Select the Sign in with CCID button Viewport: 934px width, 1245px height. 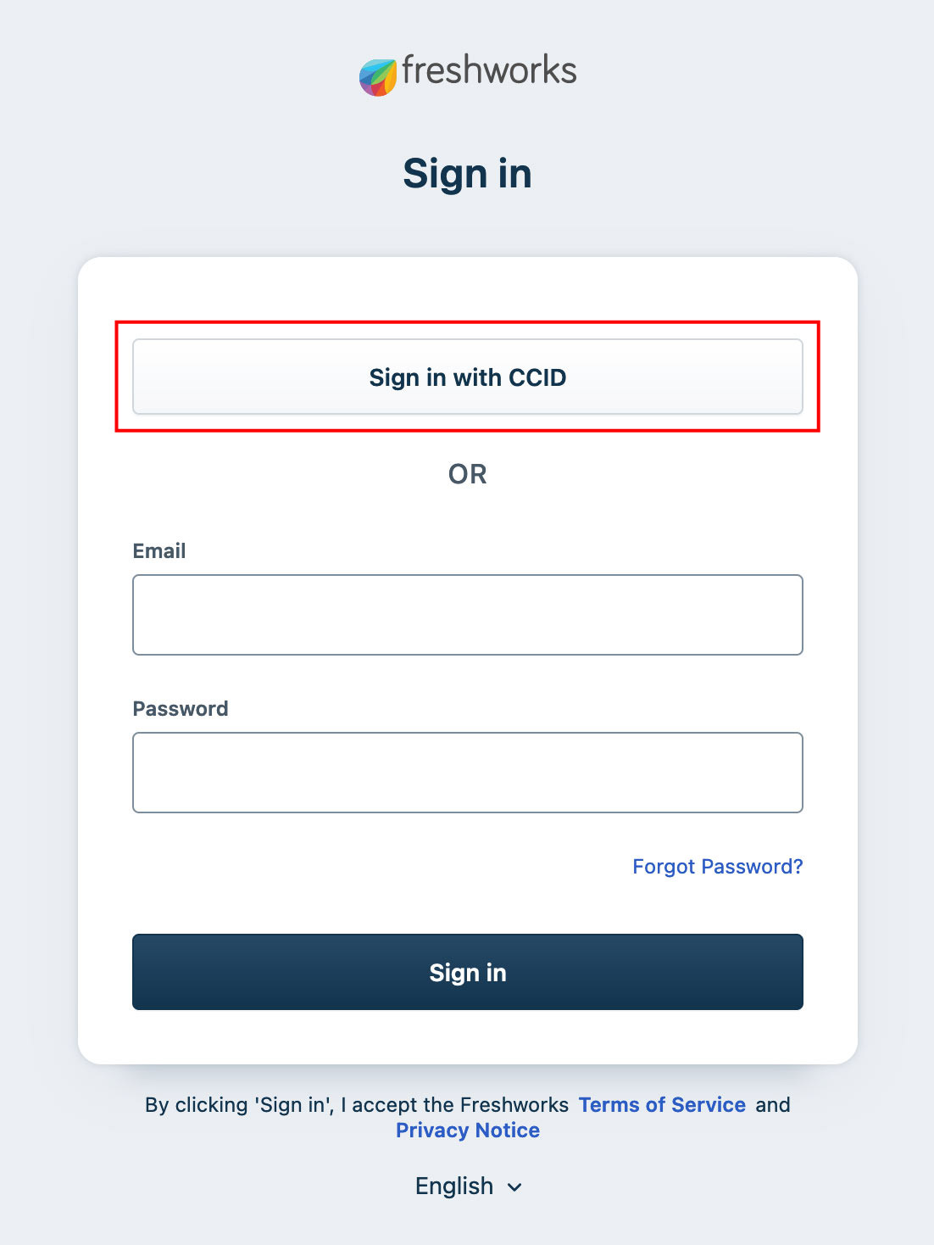tap(467, 377)
